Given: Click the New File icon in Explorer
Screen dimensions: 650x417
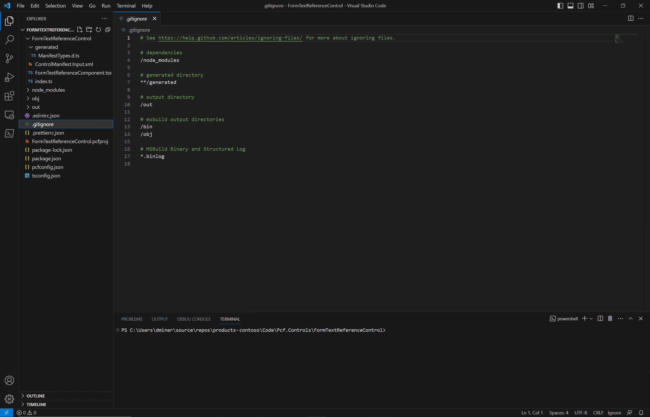Looking at the screenshot, I should [x=79, y=30].
